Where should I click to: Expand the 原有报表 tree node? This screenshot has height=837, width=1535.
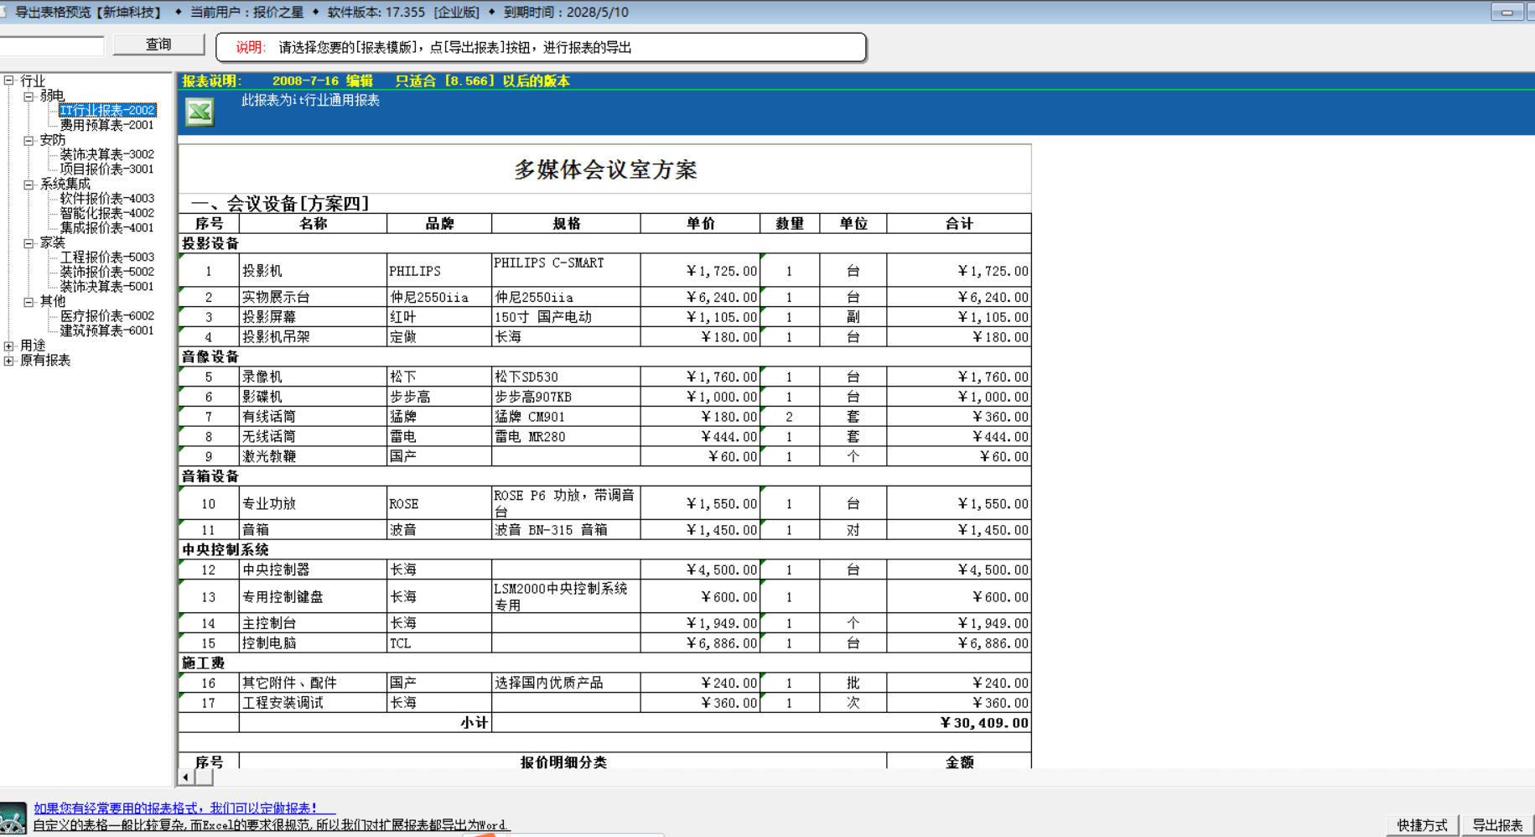8,361
